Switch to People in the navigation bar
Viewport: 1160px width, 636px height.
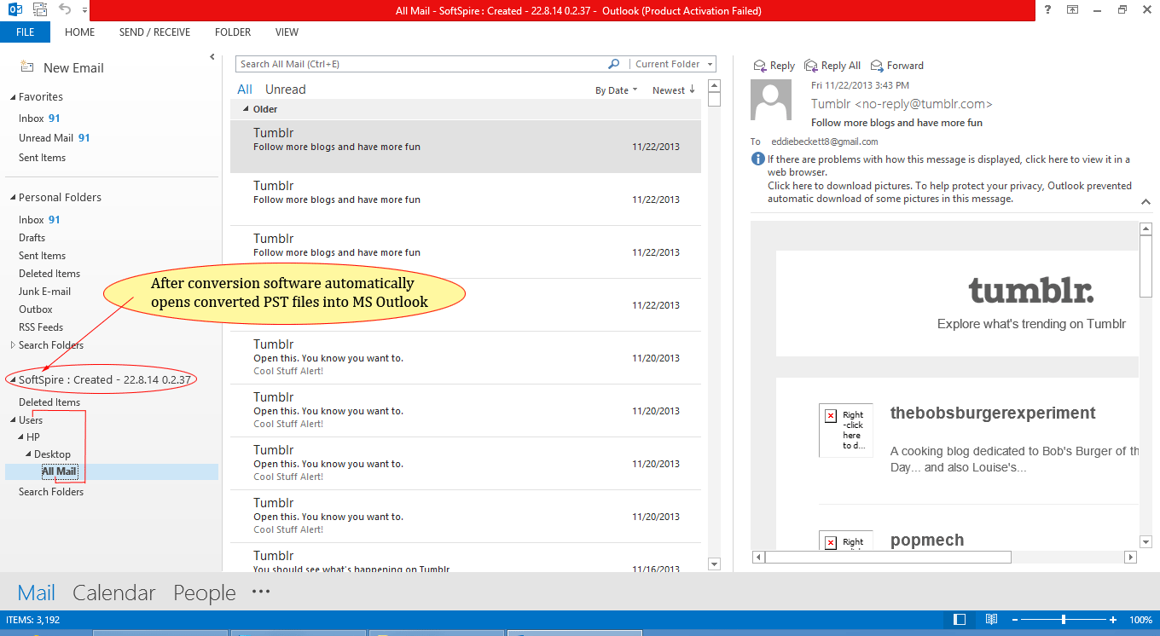205,593
